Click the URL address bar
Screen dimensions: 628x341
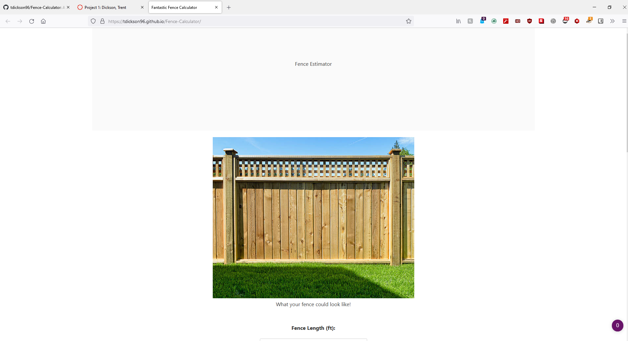[251, 21]
